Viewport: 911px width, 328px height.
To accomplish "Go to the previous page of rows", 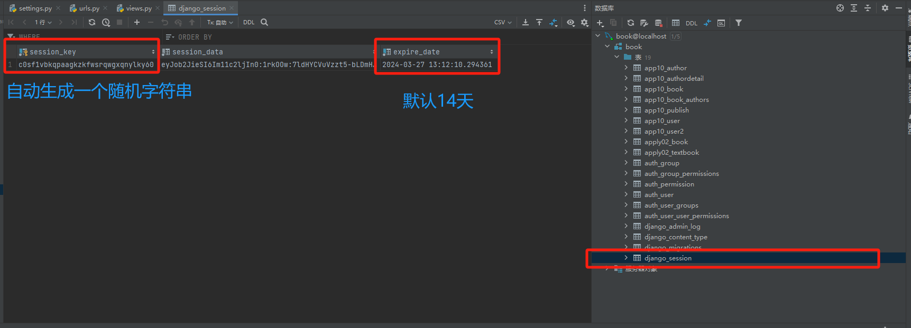I will (24, 22).
